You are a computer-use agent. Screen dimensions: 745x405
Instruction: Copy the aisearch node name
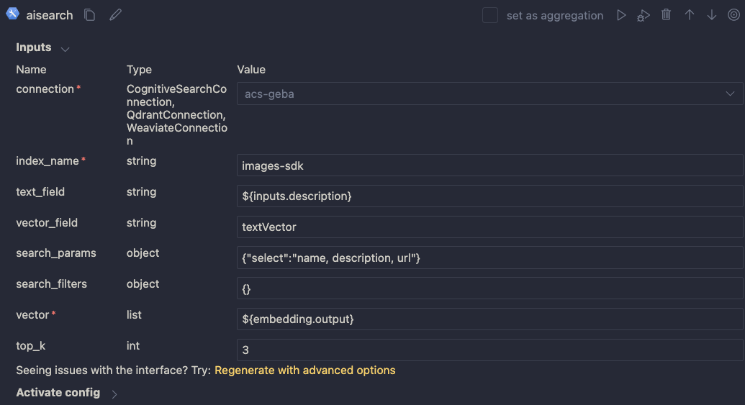click(89, 15)
